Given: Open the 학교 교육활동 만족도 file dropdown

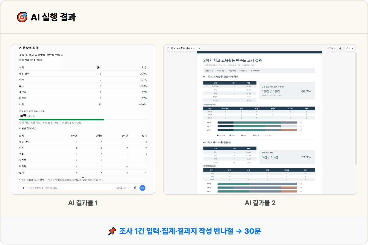Looking at the screenshot, I should coord(183,48).
